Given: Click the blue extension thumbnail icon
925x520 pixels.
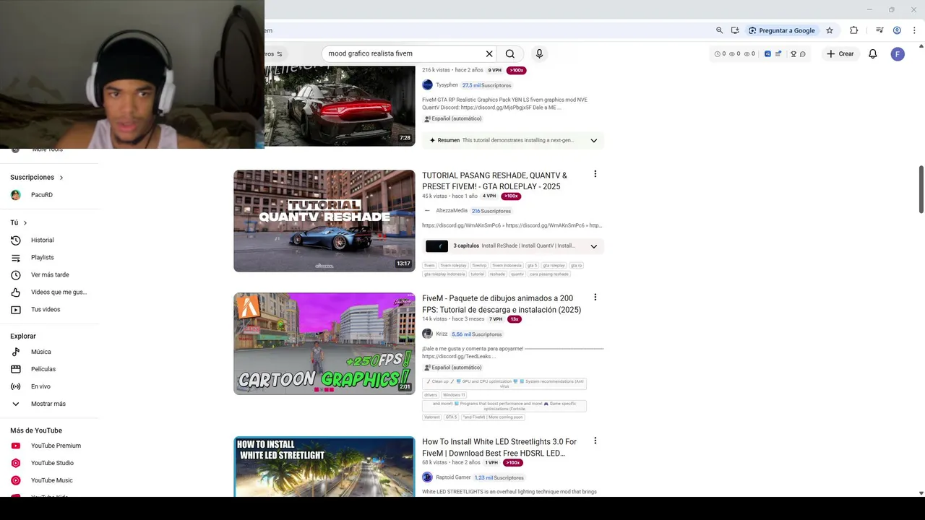Looking at the screenshot, I should [767, 54].
